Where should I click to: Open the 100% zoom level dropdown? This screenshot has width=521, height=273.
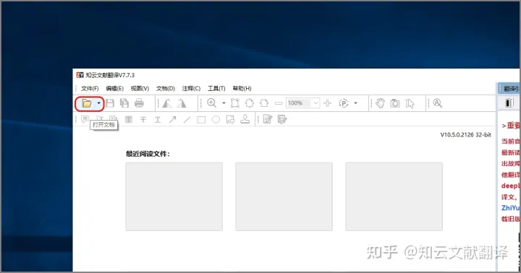pyautogui.click(x=316, y=103)
